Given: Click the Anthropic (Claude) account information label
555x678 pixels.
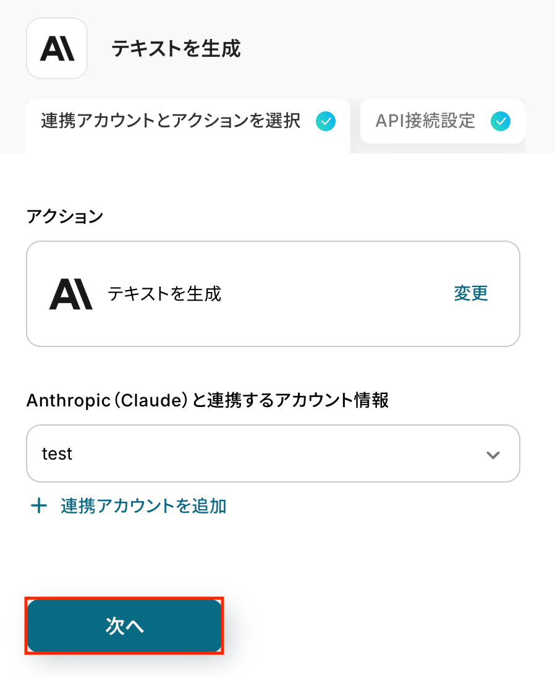Looking at the screenshot, I should 208,400.
